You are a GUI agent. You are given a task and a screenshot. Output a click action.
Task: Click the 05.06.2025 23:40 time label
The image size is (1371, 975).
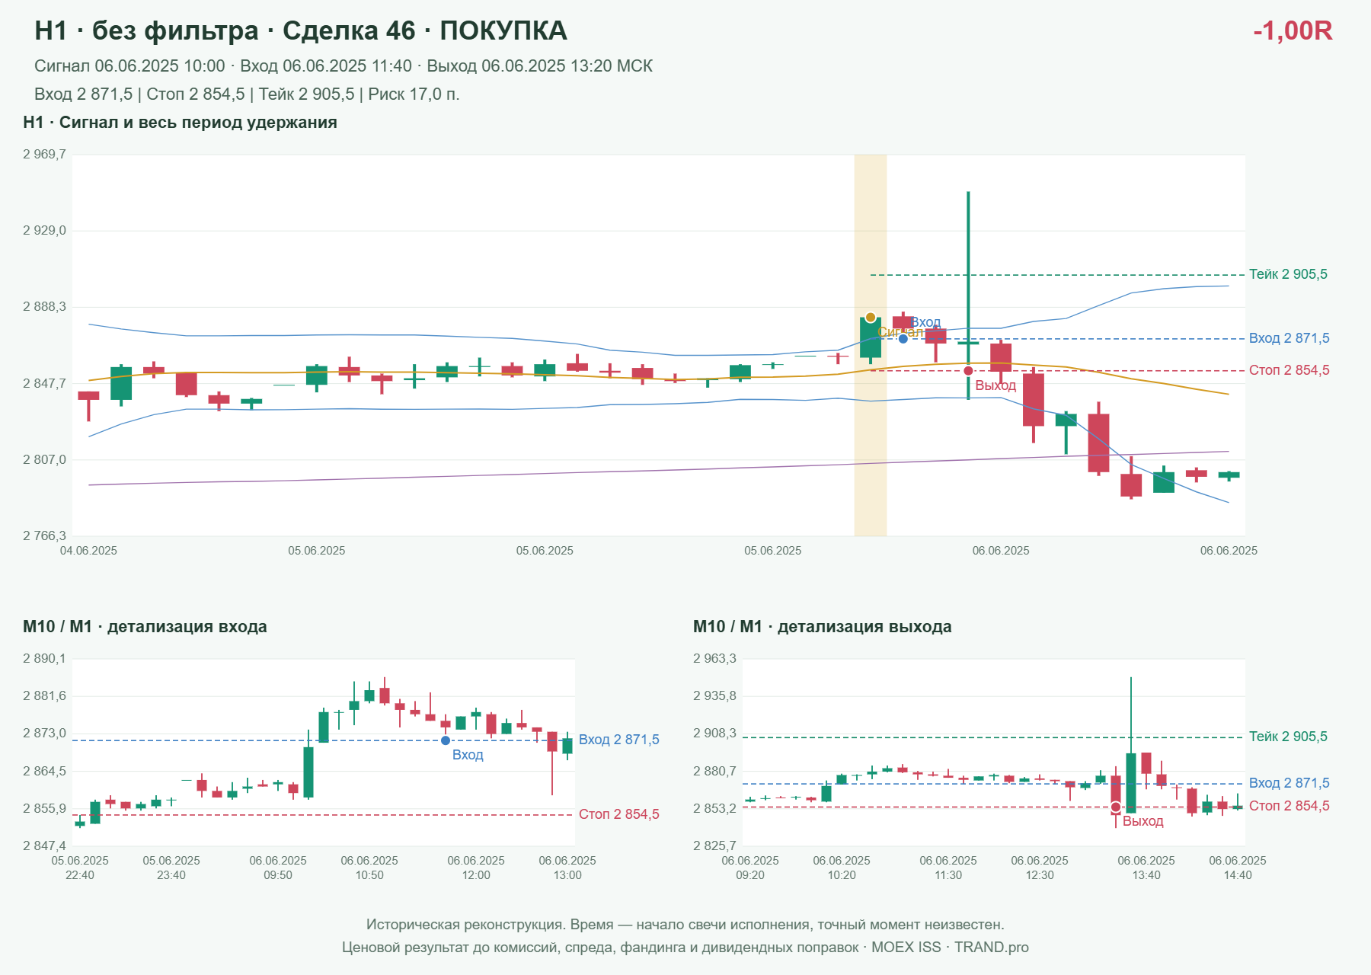pyautogui.click(x=171, y=868)
